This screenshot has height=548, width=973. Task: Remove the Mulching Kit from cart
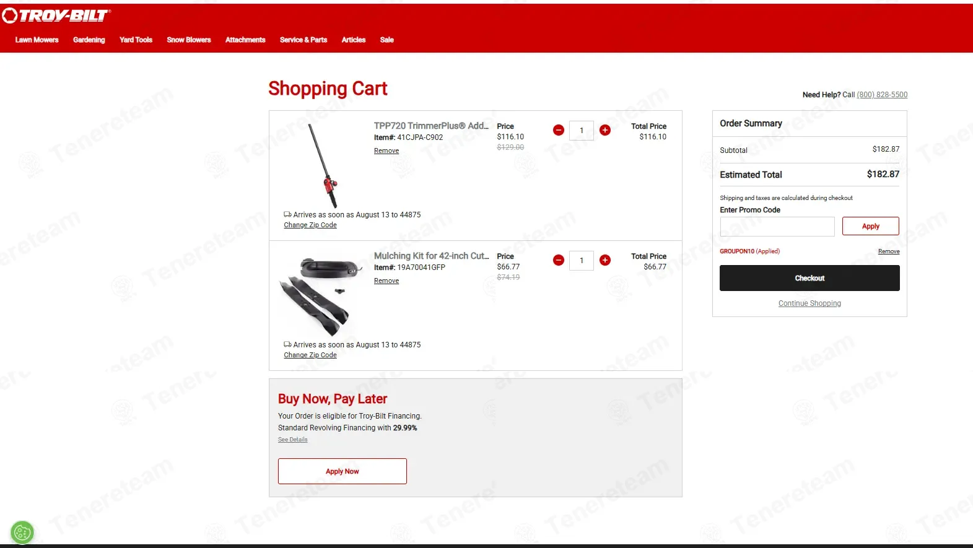(386, 281)
